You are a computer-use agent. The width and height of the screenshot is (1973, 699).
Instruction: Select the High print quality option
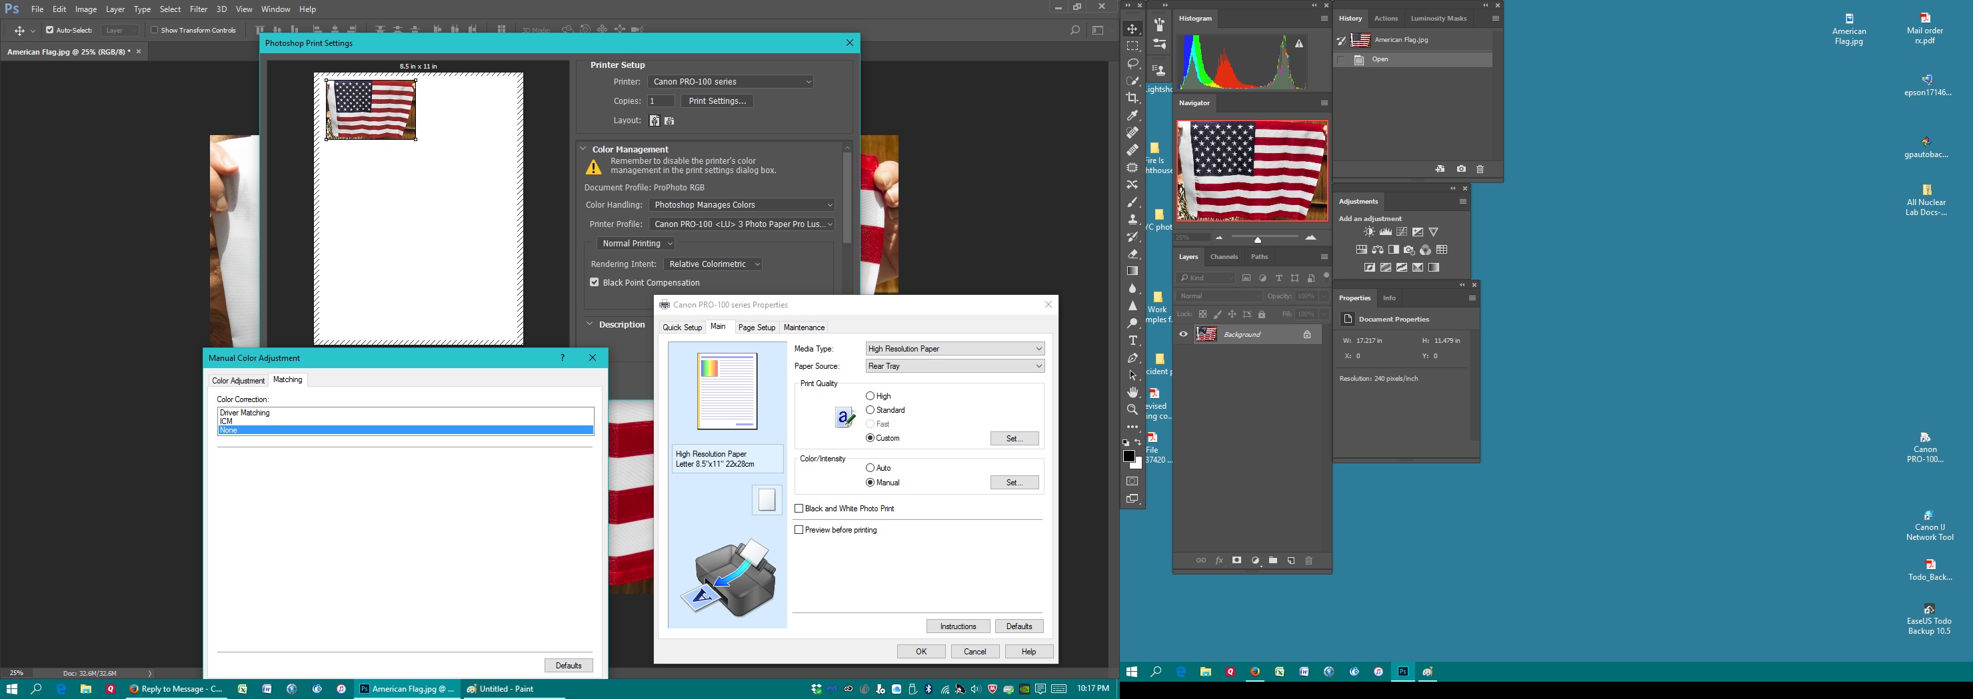[870, 396]
